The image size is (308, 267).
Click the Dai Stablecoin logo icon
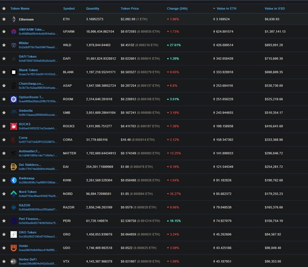click(13, 167)
